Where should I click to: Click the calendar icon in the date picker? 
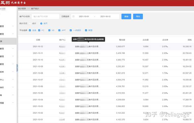[73, 17]
